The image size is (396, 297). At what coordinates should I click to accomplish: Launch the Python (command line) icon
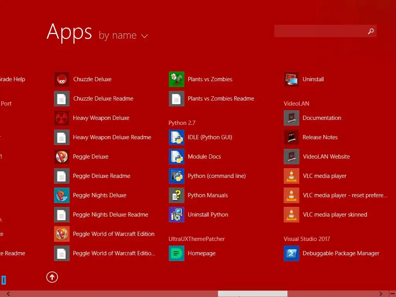[176, 176]
